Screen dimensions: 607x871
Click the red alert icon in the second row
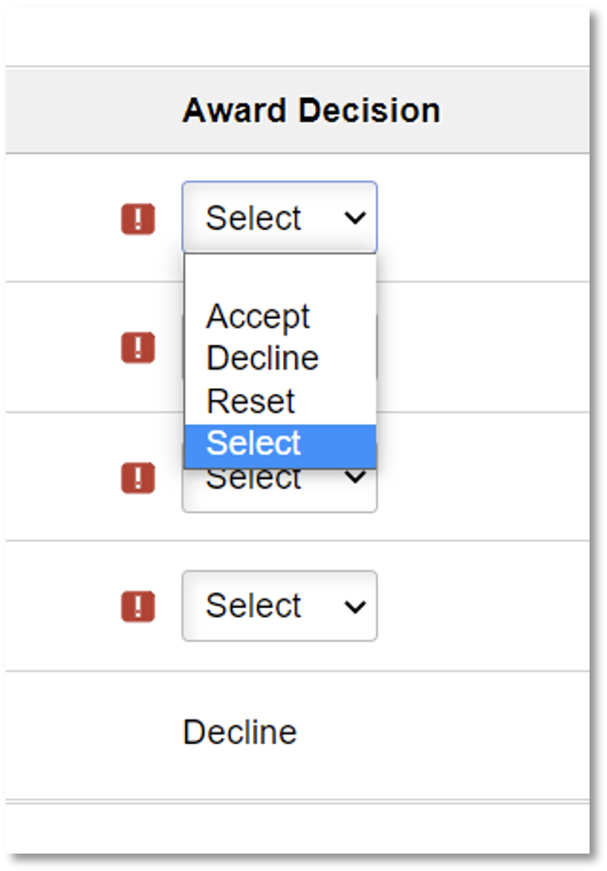coord(138,347)
